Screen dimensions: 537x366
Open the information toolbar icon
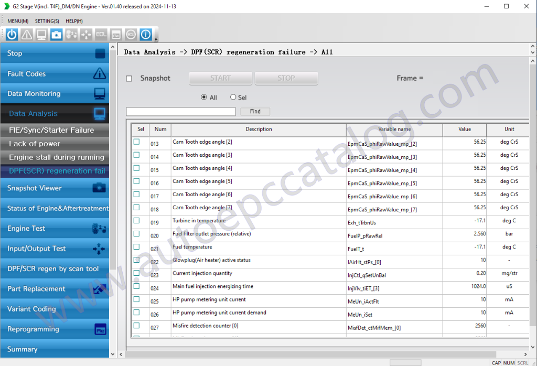(x=145, y=35)
